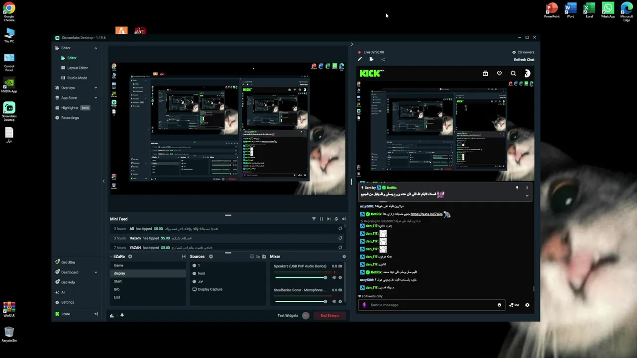Open Google Chrome from the desktop
This screenshot has height=358, width=637.
[9, 12]
